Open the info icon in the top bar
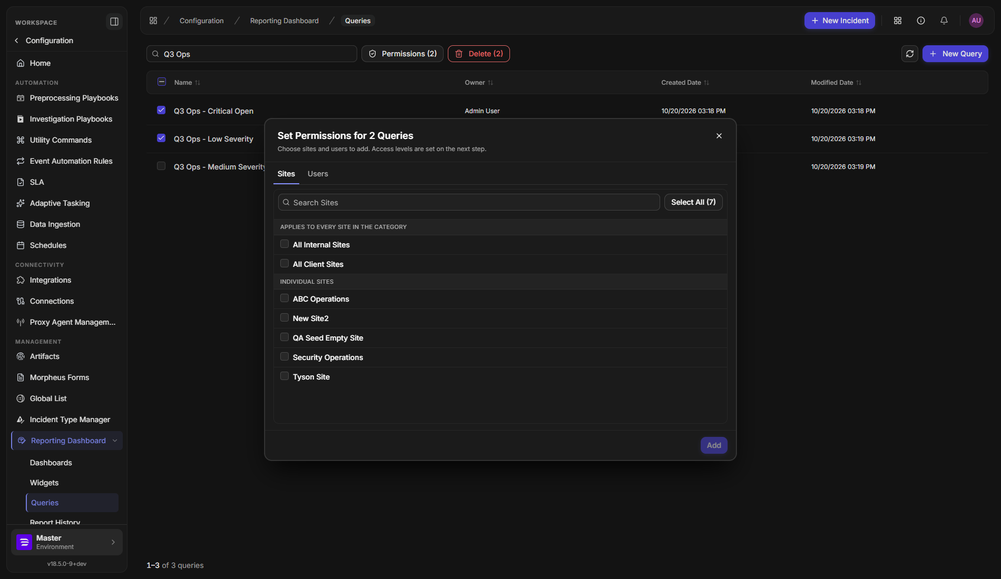Viewport: 1001px width, 579px height. click(x=921, y=21)
